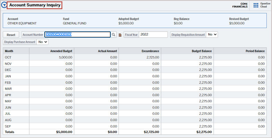The image size is (272, 138).
Task: Select the FEB month row label
Action: point(8,83)
